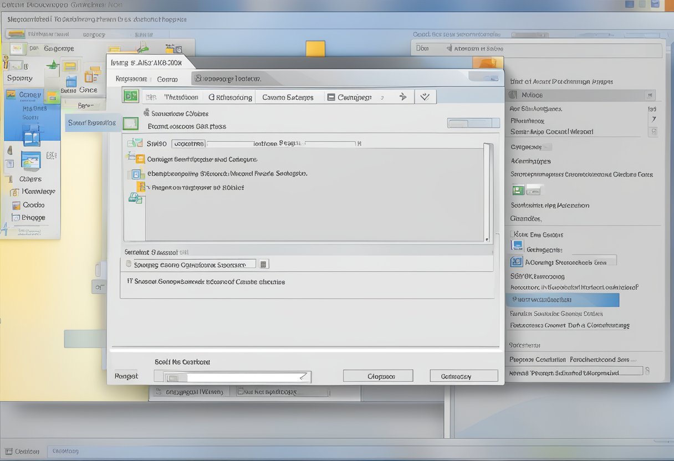Click the checkmark chevron icon in the toolbar

click(x=425, y=97)
